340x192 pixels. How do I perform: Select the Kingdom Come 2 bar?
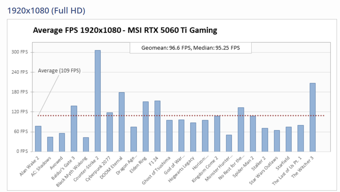click(217, 134)
